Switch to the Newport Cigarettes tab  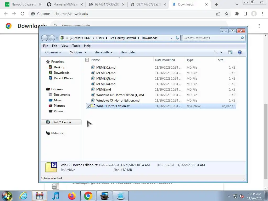(x=23, y=4)
